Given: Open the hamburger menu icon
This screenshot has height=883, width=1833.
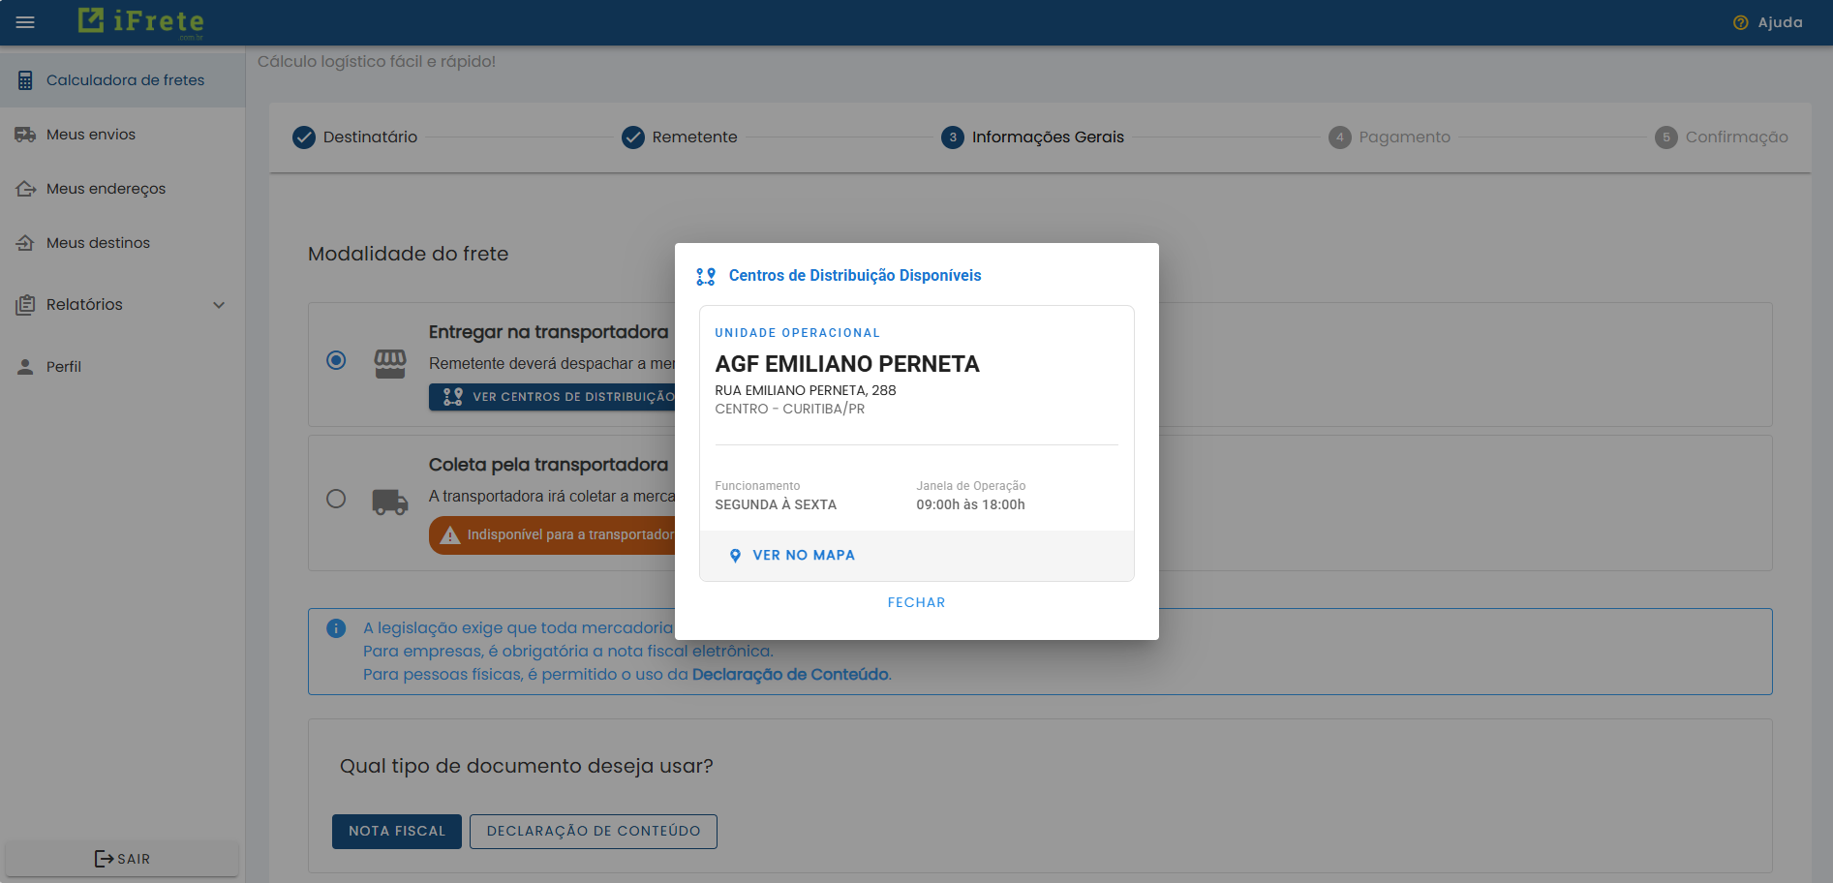Looking at the screenshot, I should (25, 22).
